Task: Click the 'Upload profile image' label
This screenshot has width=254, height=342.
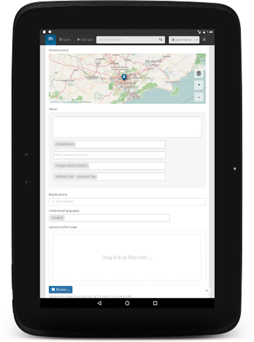Action: tap(63, 227)
